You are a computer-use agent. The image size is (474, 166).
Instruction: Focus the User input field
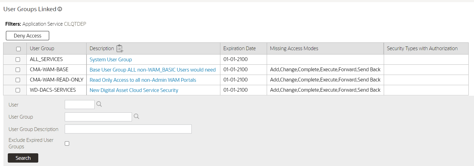point(79,105)
